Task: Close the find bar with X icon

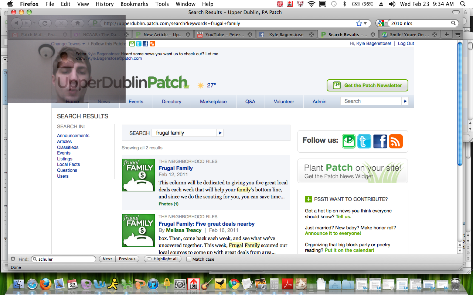Action: (13, 259)
